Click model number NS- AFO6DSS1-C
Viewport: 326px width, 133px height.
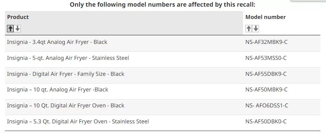267,105
